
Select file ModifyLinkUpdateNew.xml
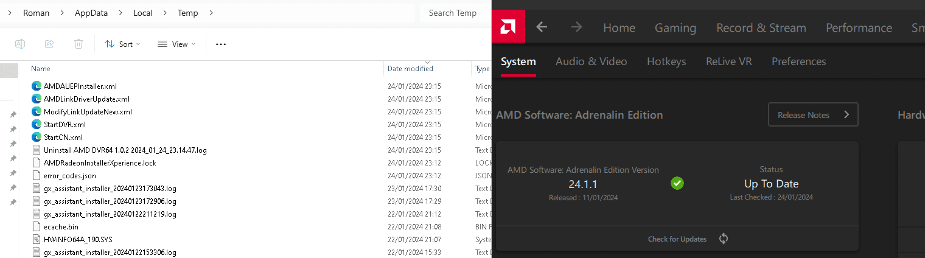pyautogui.click(x=88, y=111)
